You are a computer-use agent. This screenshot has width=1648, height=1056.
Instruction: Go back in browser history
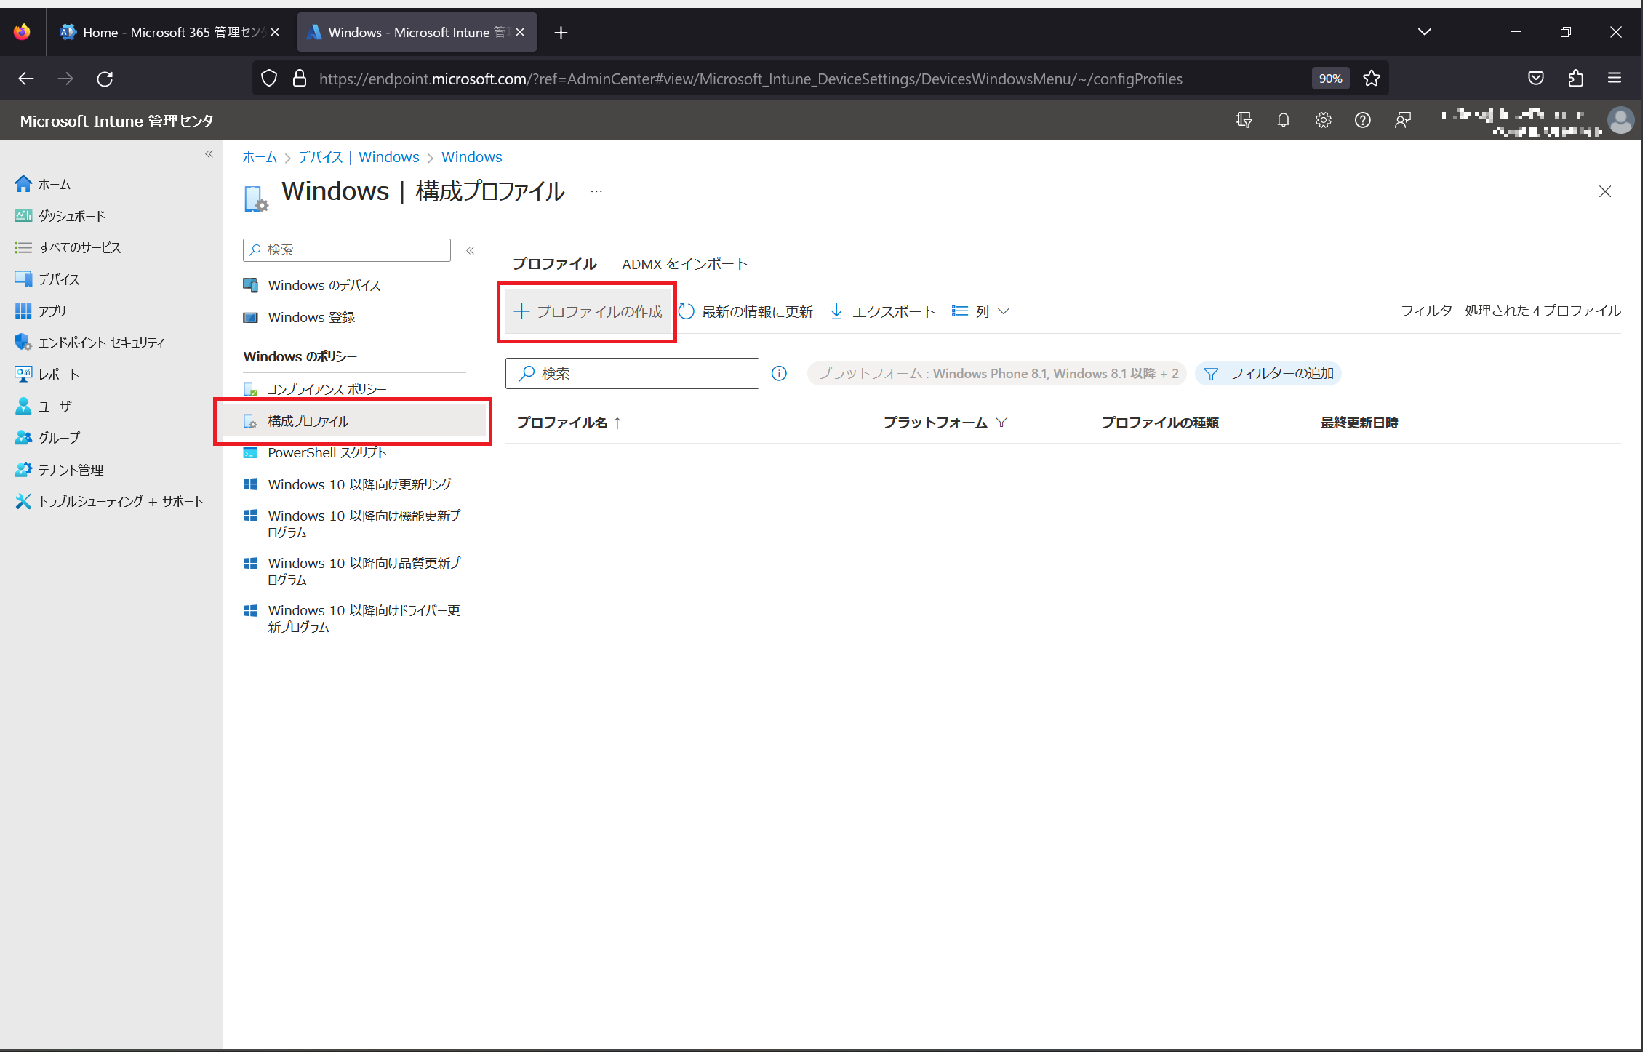click(26, 79)
